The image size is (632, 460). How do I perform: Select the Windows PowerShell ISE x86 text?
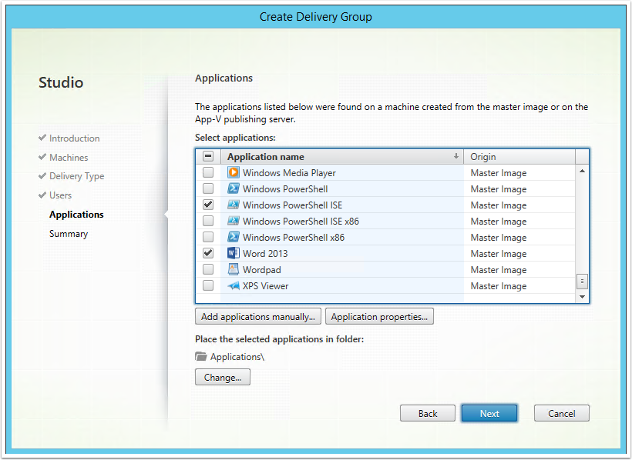click(301, 222)
